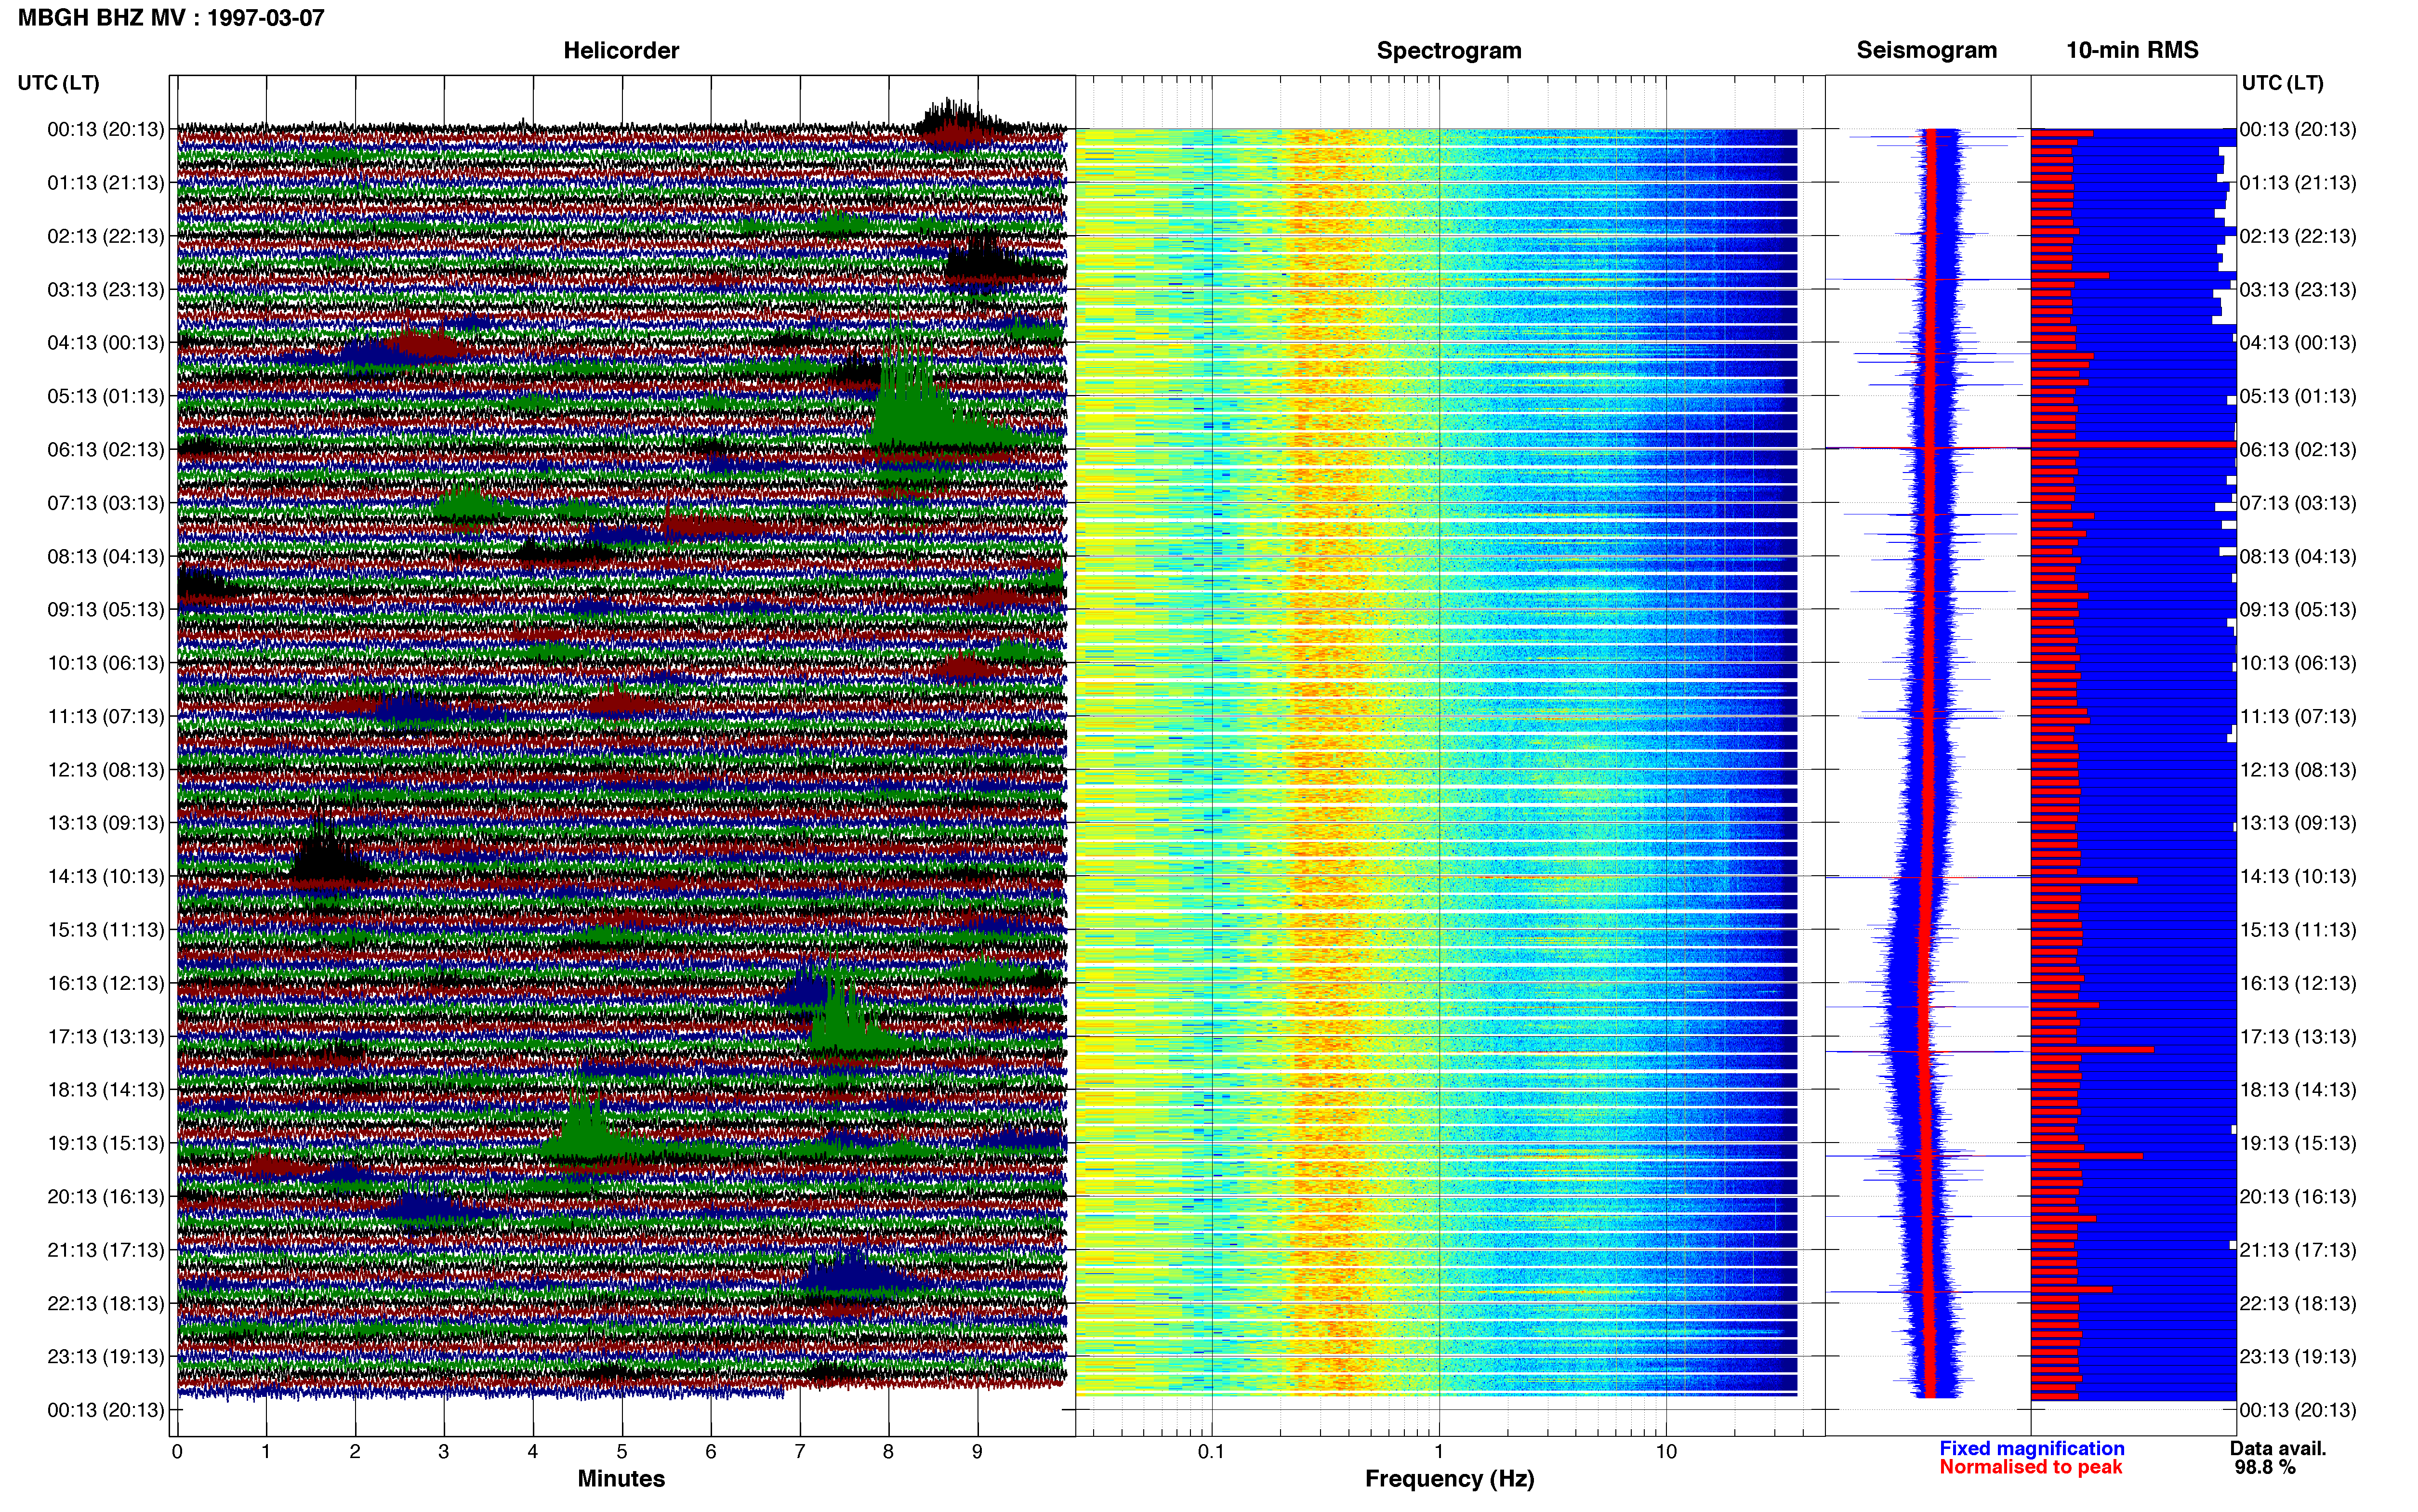
Task: Select the 'Helicorder' panel title
Action: click(x=621, y=50)
